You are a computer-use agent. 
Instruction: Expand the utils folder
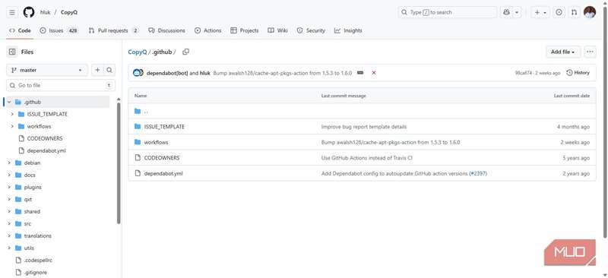9,248
